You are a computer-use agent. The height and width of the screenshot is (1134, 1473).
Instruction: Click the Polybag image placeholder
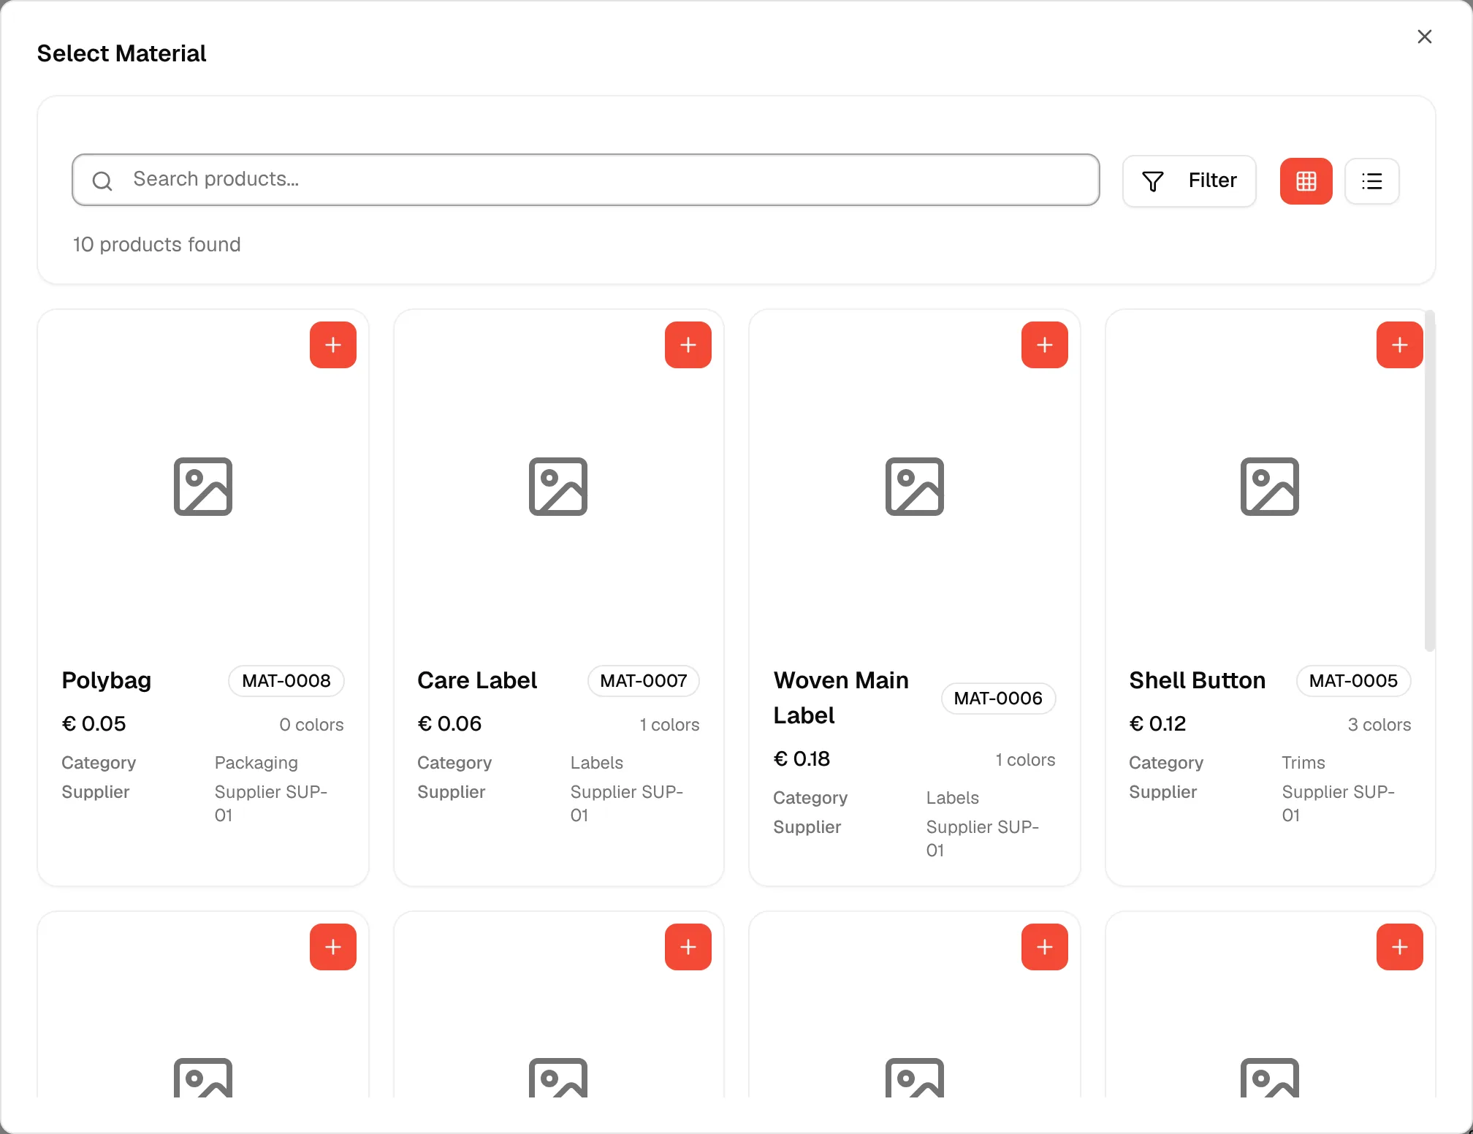click(x=203, y=487)
